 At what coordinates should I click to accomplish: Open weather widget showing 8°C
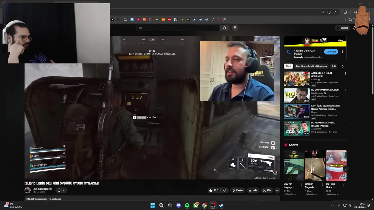[12, 205]
